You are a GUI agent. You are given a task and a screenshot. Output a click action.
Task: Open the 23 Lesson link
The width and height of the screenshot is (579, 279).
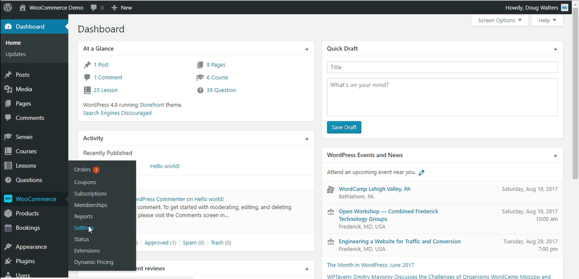[x=106, y=90]
